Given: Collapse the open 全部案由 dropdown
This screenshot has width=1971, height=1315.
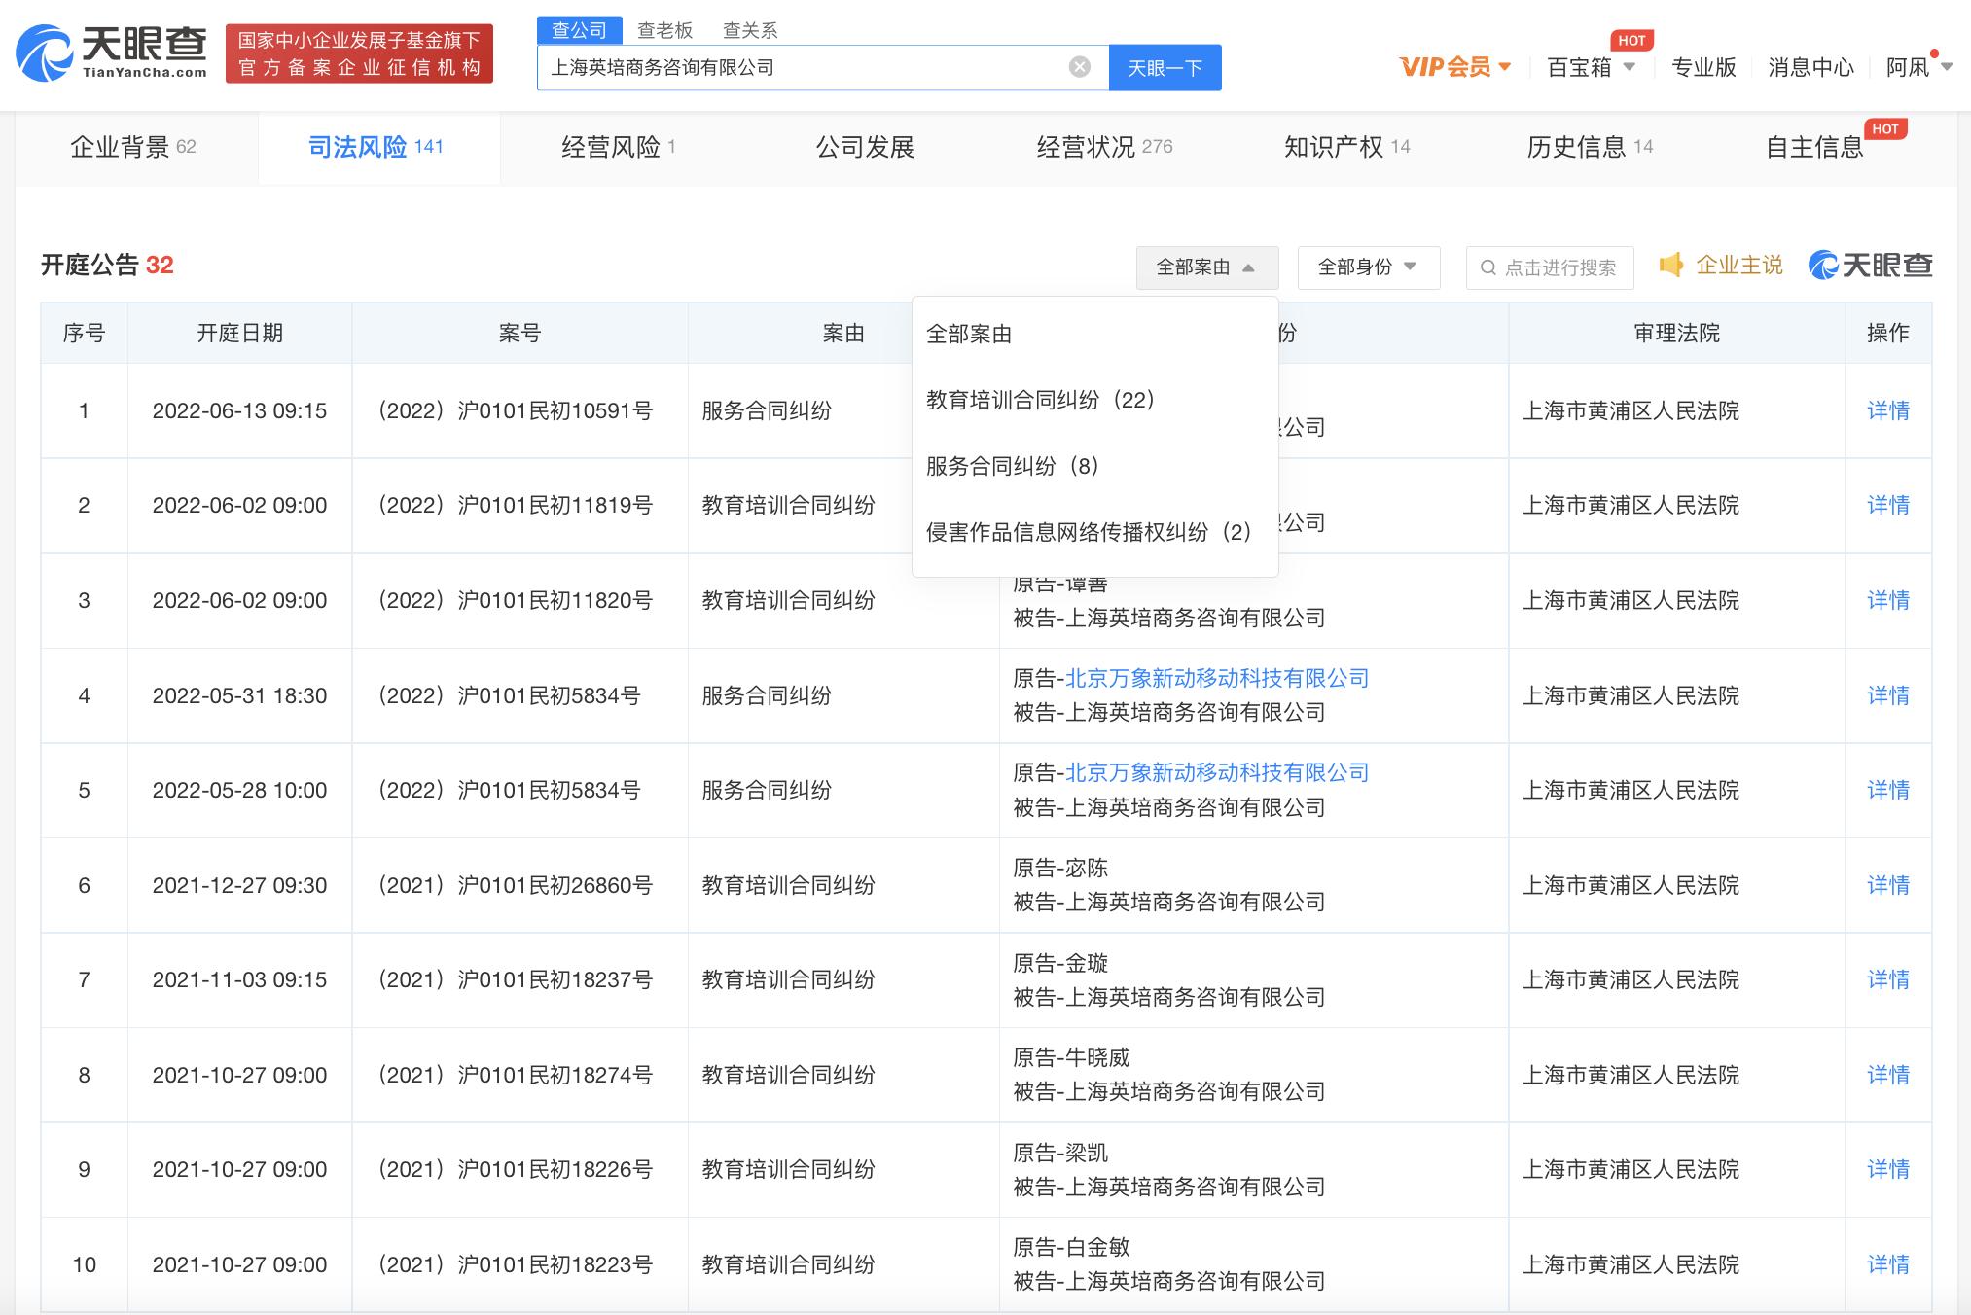Looking at the screenshot, I should 1206,267.
